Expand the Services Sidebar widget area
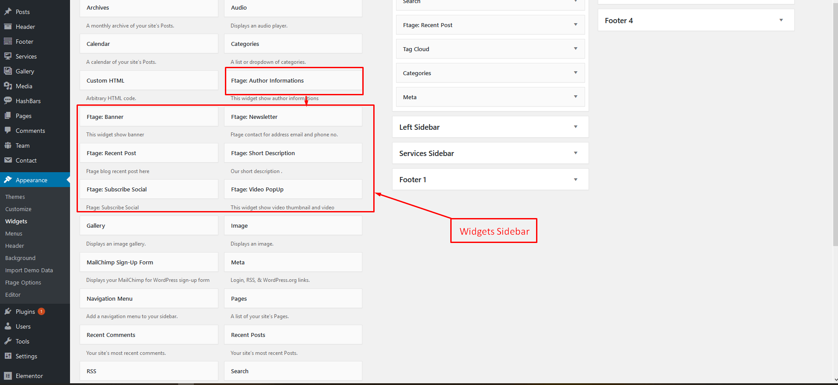The width and height of the screenshot is (838, 385). click(x=575, y=153)
